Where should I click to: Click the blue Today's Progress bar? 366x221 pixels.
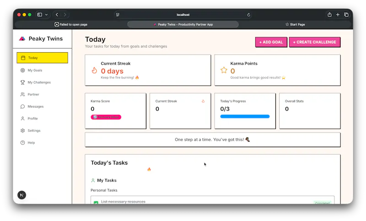click(245, 116)
